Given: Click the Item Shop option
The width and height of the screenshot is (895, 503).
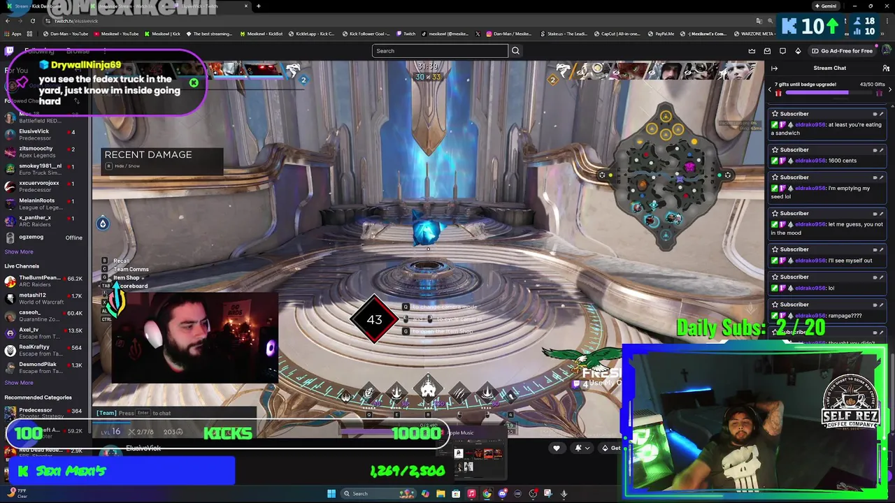Looking at the screenshot, I should click(126, 277).
